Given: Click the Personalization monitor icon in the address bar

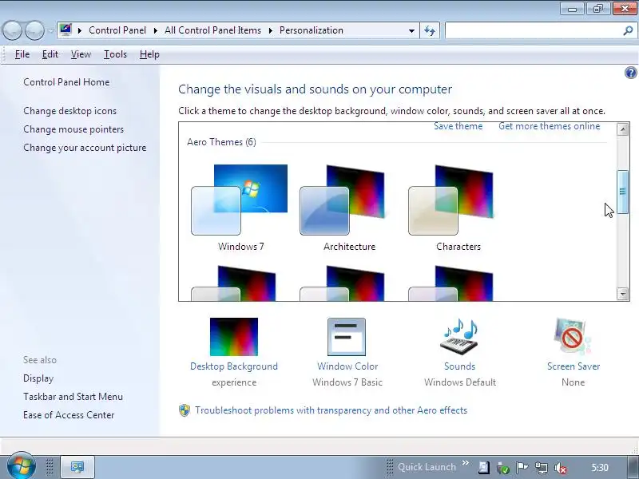Looking at the screenshot, I should (x=65, y=30).
